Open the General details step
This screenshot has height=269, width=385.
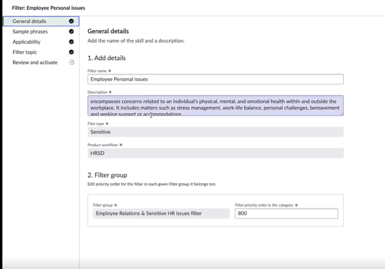(41, 21)
